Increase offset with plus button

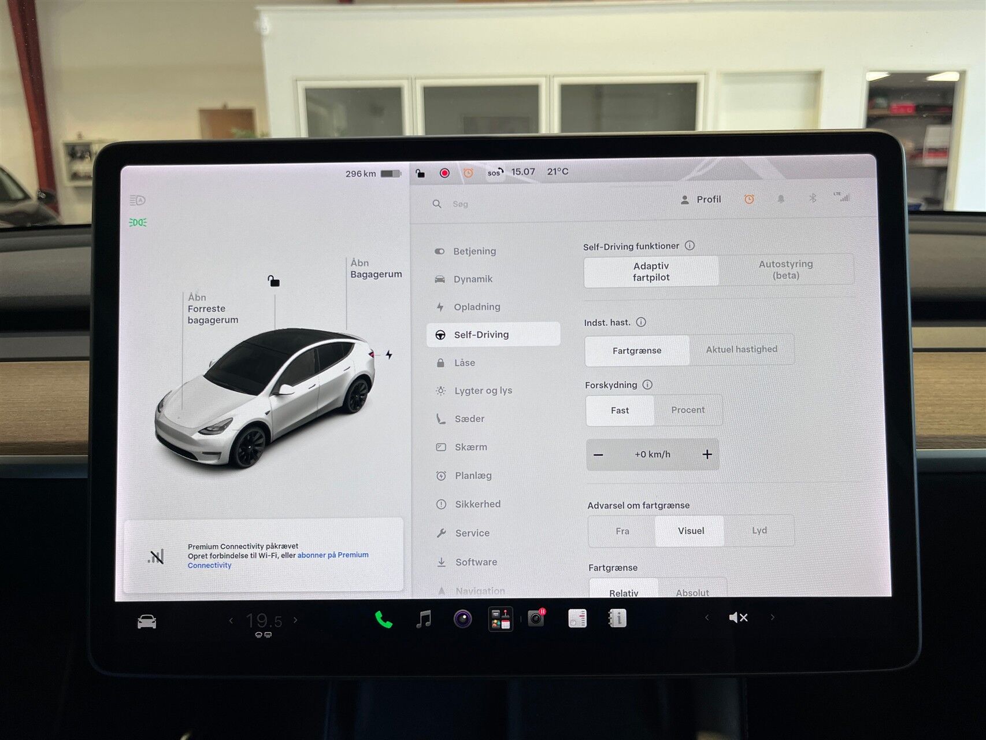tap(707, 454)
